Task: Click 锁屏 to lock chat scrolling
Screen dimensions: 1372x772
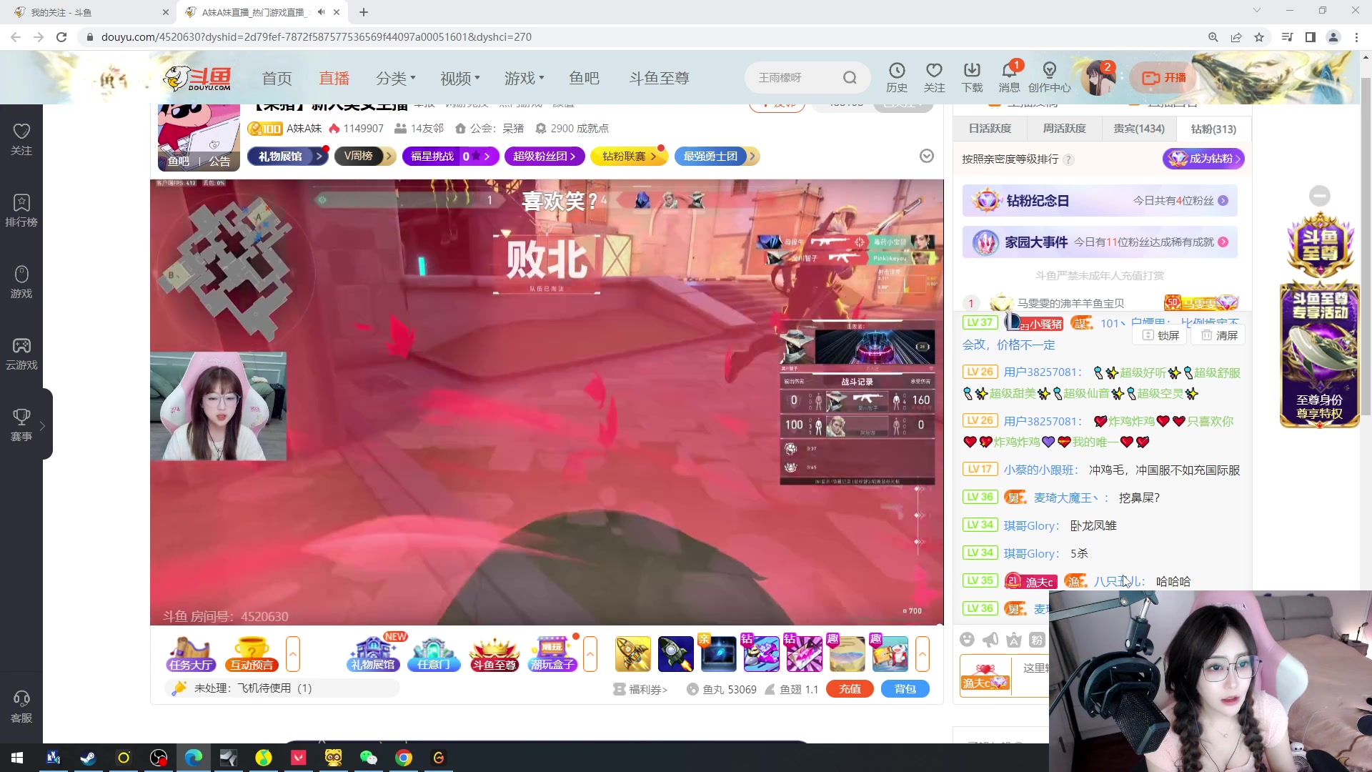Action: pyautogui.click(x=1160, y=335)
